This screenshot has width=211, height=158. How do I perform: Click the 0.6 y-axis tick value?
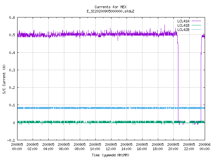pos(12,17)
